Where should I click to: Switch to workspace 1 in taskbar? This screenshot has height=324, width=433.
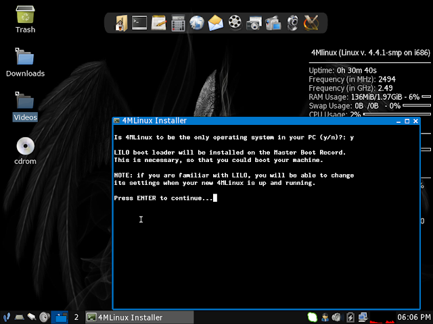click(60, 317)
